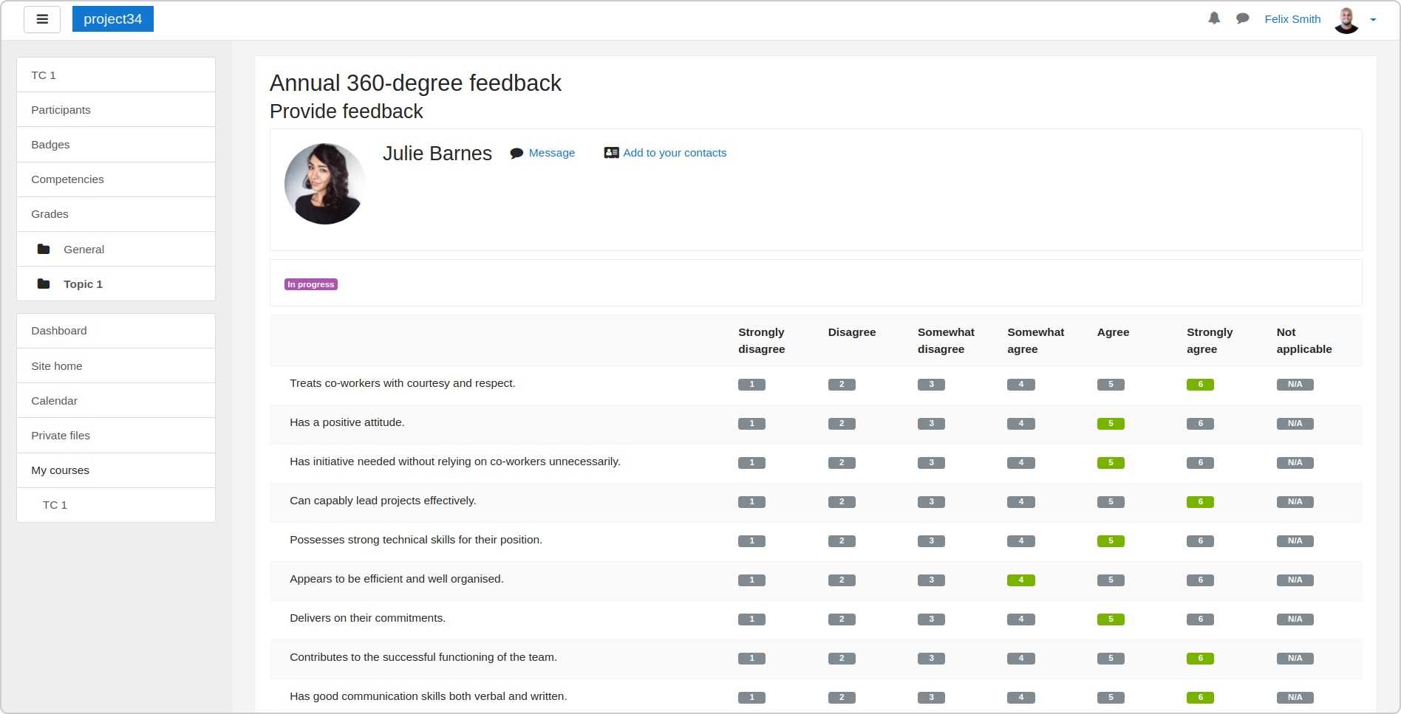Open Competencies in the course menu
Viewport: 1401px width, 714px height.
pos(67,179)
